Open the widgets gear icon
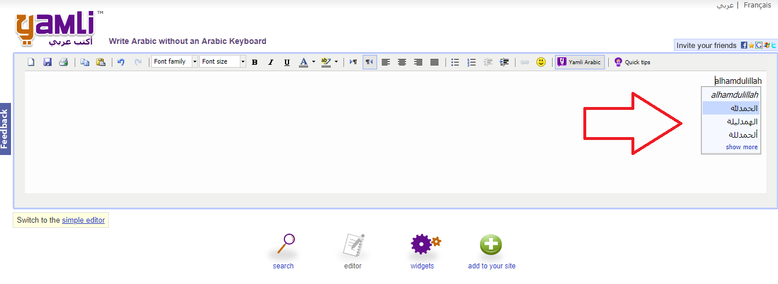778x284 pixels. click(425, 244)
